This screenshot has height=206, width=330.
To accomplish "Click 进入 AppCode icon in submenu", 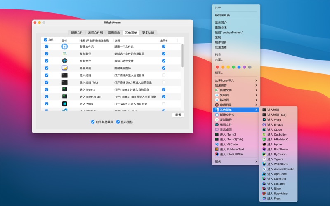I will click(264, 174).
